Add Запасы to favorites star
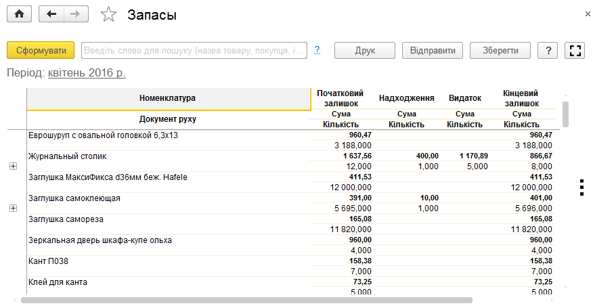593x308 pixels. pyautogui.click(x=108, y=15)
